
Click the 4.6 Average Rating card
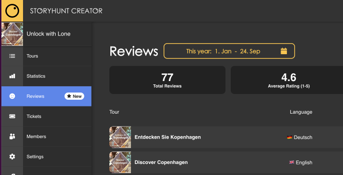tap(287, 80)
